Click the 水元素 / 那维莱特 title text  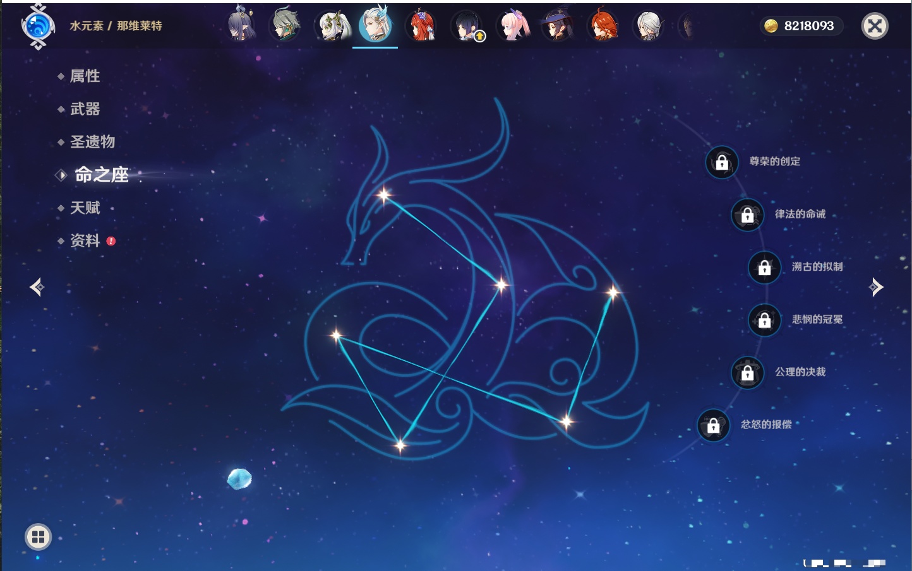point(116,26)
